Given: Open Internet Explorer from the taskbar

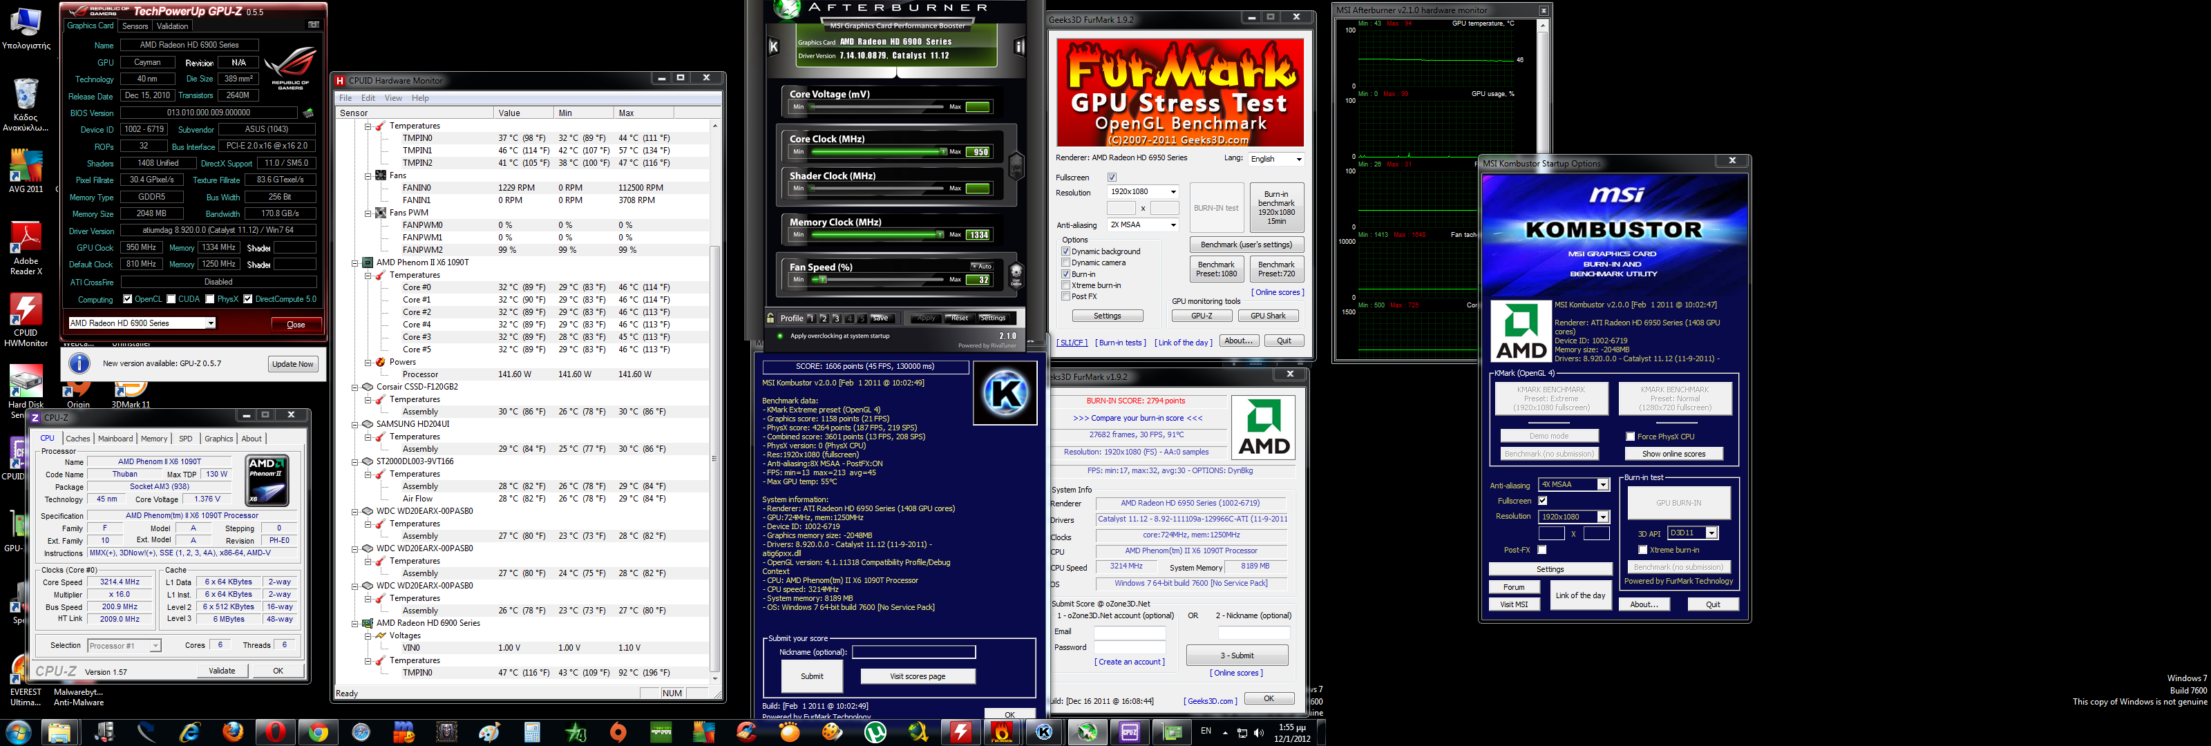Looking at the screenshot, I should pos(190,732).
